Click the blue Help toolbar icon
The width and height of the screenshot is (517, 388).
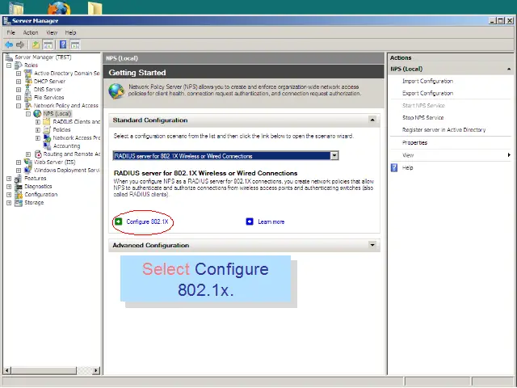tap(63, 44)
